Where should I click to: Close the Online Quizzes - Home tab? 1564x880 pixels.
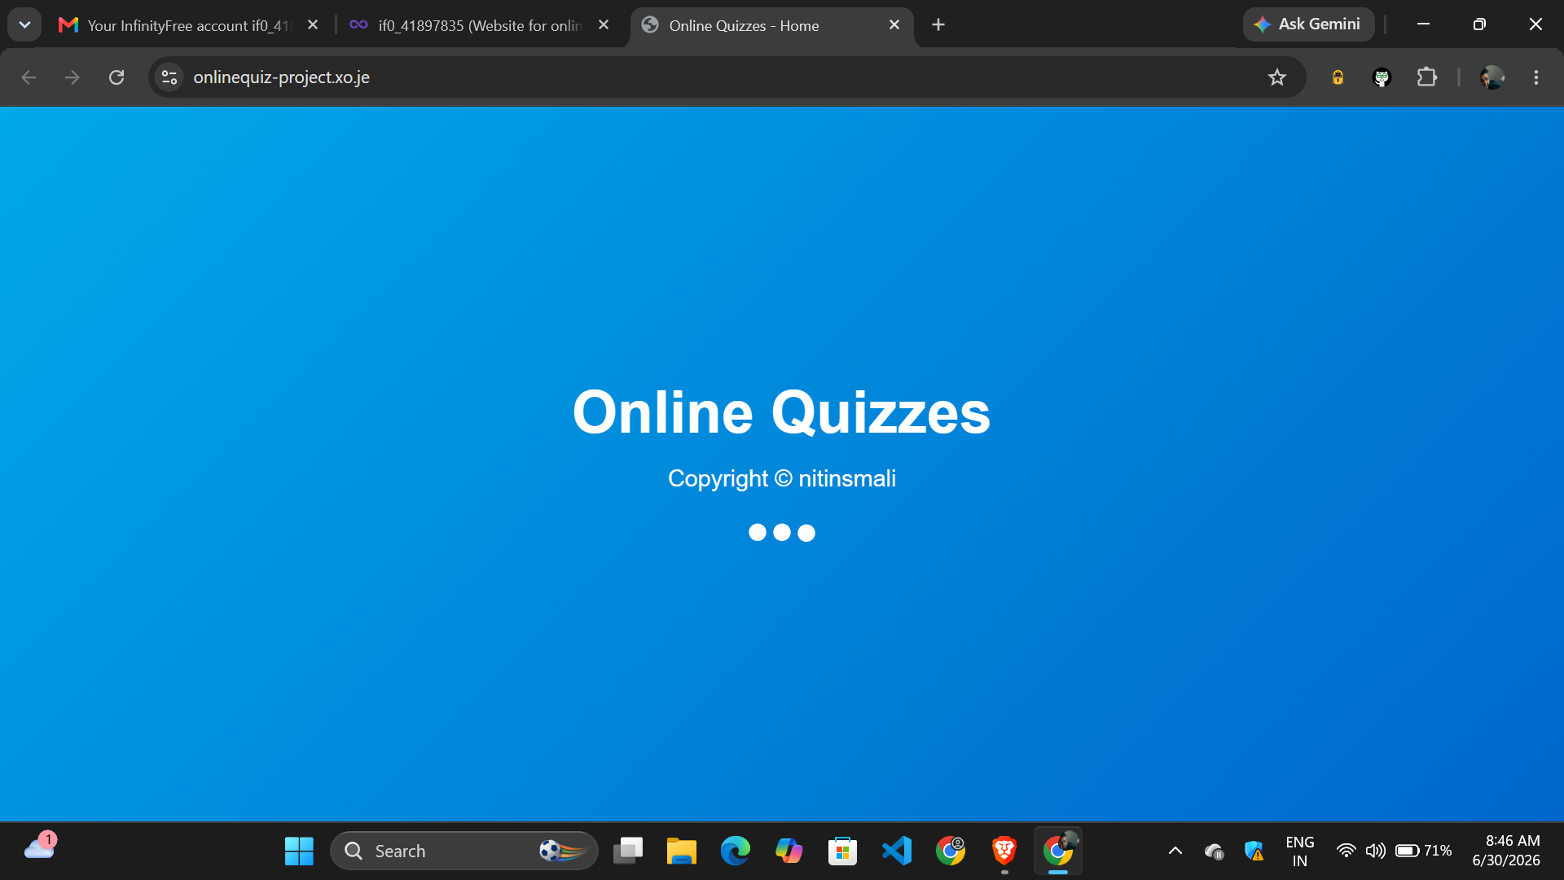[x=894, y=25]
